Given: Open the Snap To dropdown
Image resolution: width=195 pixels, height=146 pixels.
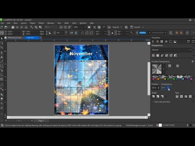Looking at the screenshot, I should tap(121, 27).
